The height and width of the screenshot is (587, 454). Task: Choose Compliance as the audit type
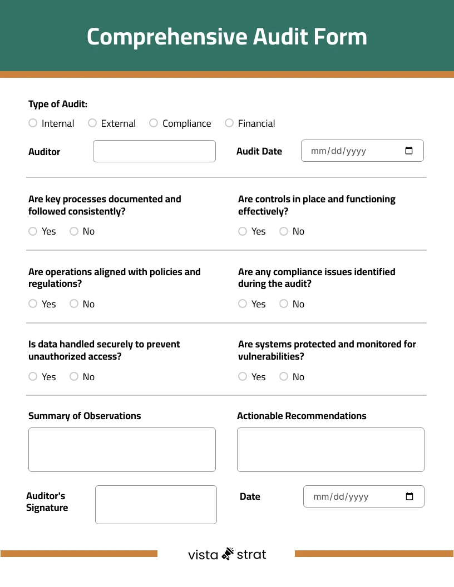tap(154, 123)
